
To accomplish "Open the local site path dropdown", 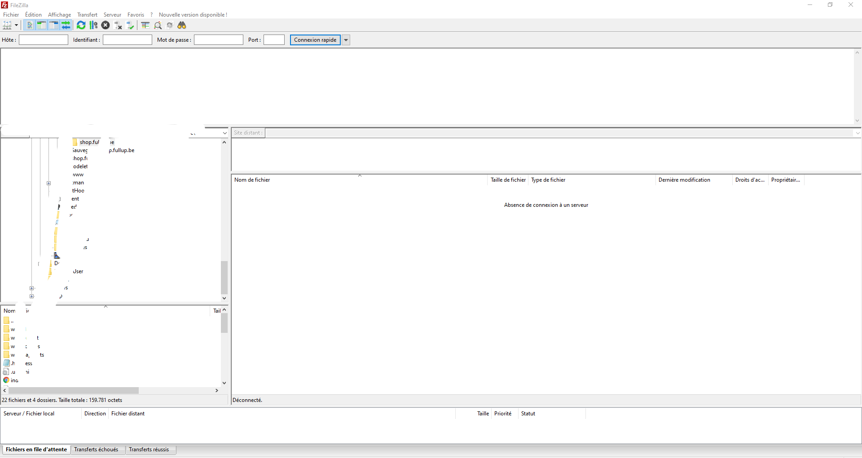I will tap(225, 133).
